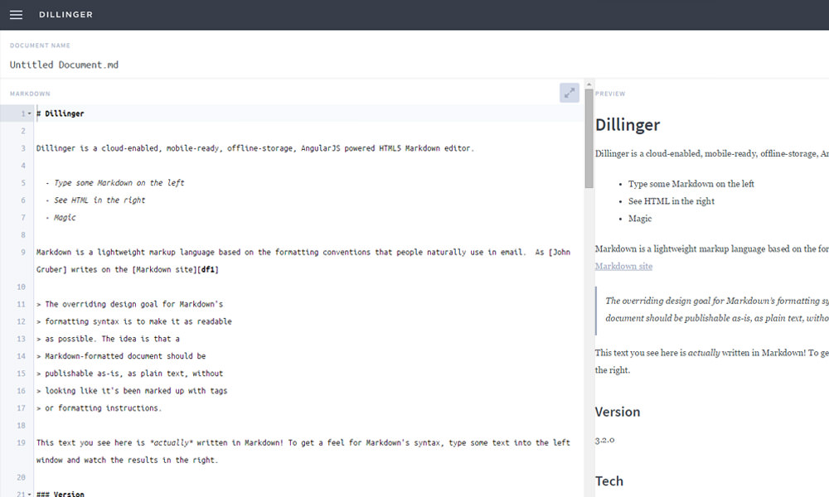Open the Markdown site link in preview
829x497 pixels.
(x=623, y=266)
